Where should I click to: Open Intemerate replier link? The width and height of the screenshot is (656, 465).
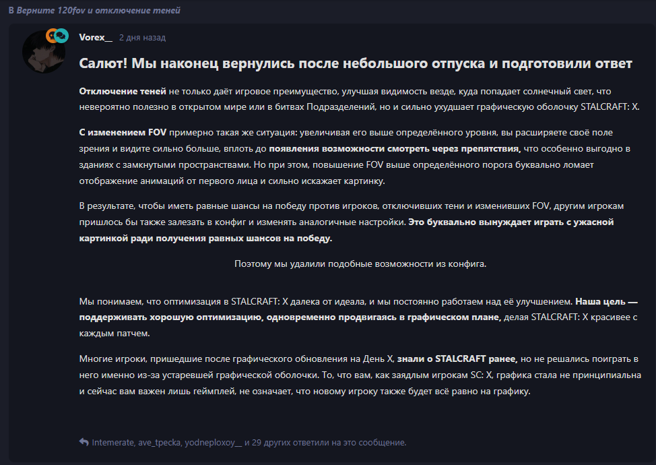click(113, 442)
